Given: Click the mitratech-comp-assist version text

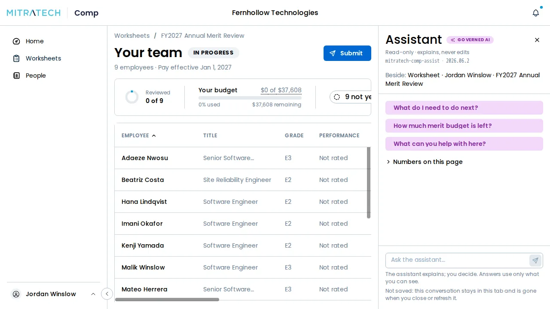Looking at the screenshot, I should pos(427,61).
